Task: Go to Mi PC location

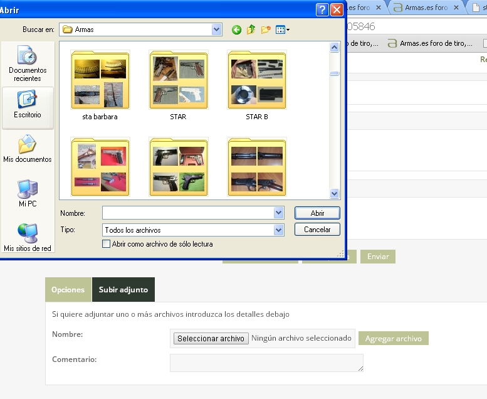Action: tap(28, 193)
